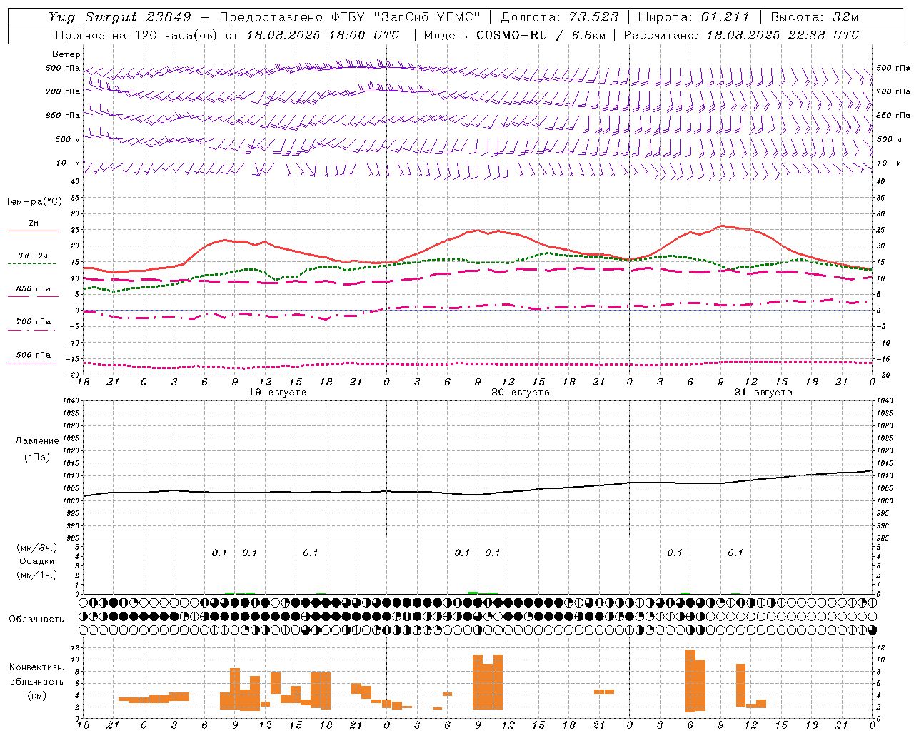
Task: Click the Высота: 32м value
Action: tap(814, 17)
